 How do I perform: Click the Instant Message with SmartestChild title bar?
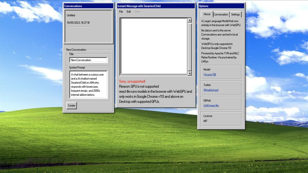point(156,6)
